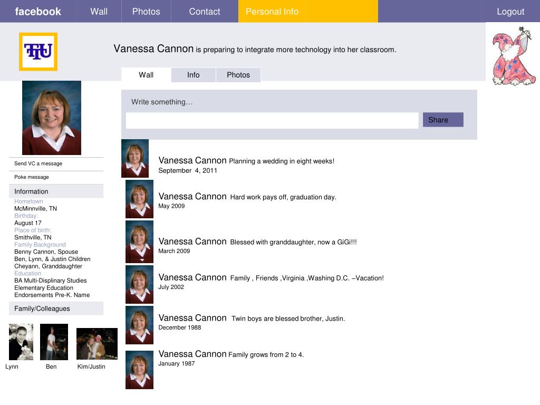Open Vanessa Cannon's large profile photo
This screenshot has width=540, height=405.
pos(52,118)
